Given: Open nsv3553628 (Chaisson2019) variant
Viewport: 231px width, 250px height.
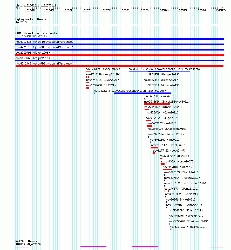Looking at the screenshot, I should [x=189, y=221].
